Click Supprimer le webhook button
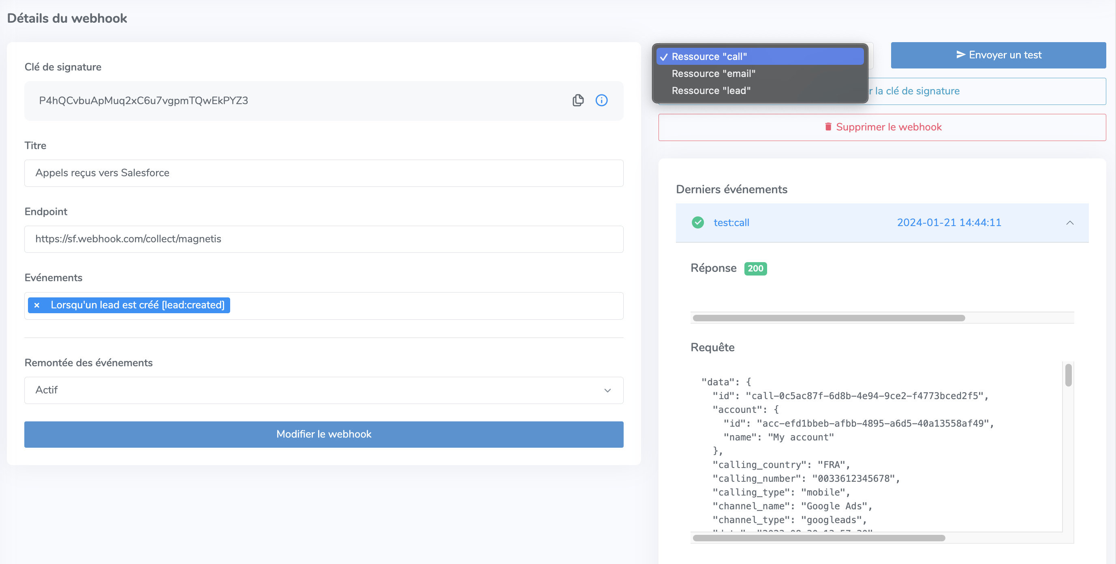 882,127
